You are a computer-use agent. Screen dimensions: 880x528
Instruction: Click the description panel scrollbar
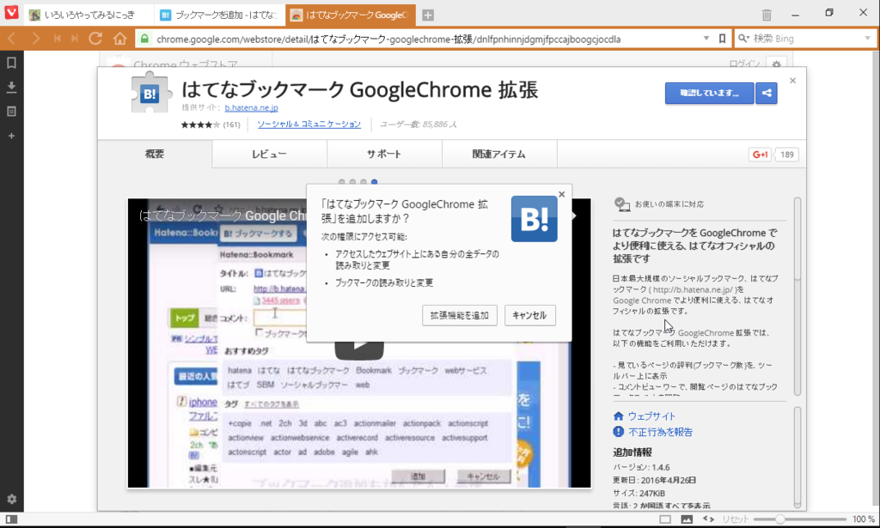point(797,296)
